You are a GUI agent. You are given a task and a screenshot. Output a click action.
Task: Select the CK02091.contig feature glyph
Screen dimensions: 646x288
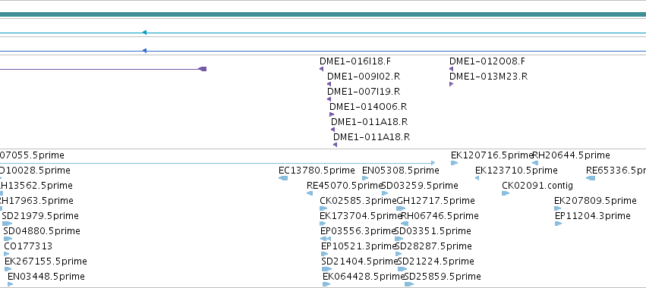(506, 193)
